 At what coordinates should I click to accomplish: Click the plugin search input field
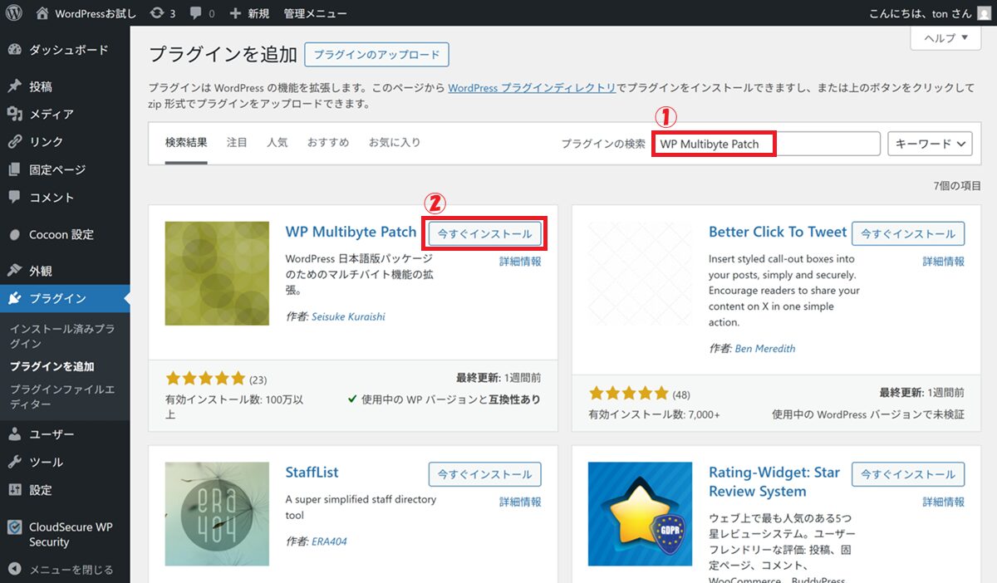(x=764, y=144)
